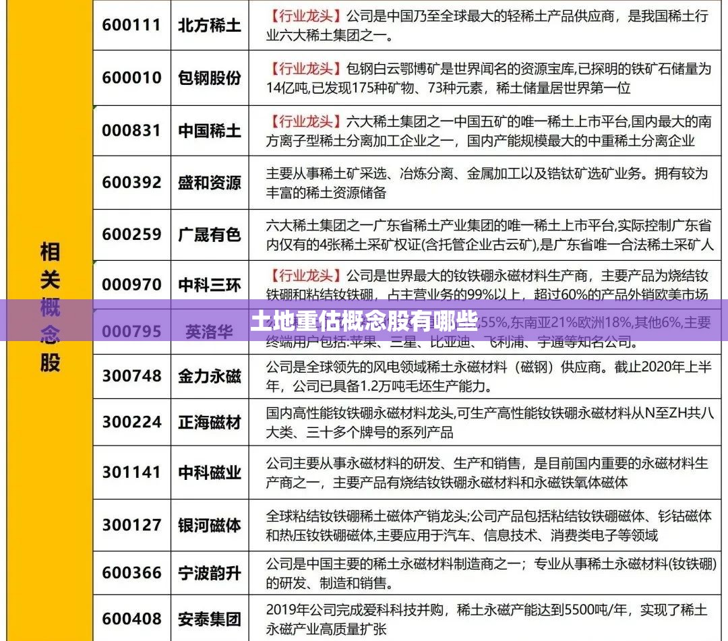Click the stock name 银河磁体

click(x=210, y=526)
